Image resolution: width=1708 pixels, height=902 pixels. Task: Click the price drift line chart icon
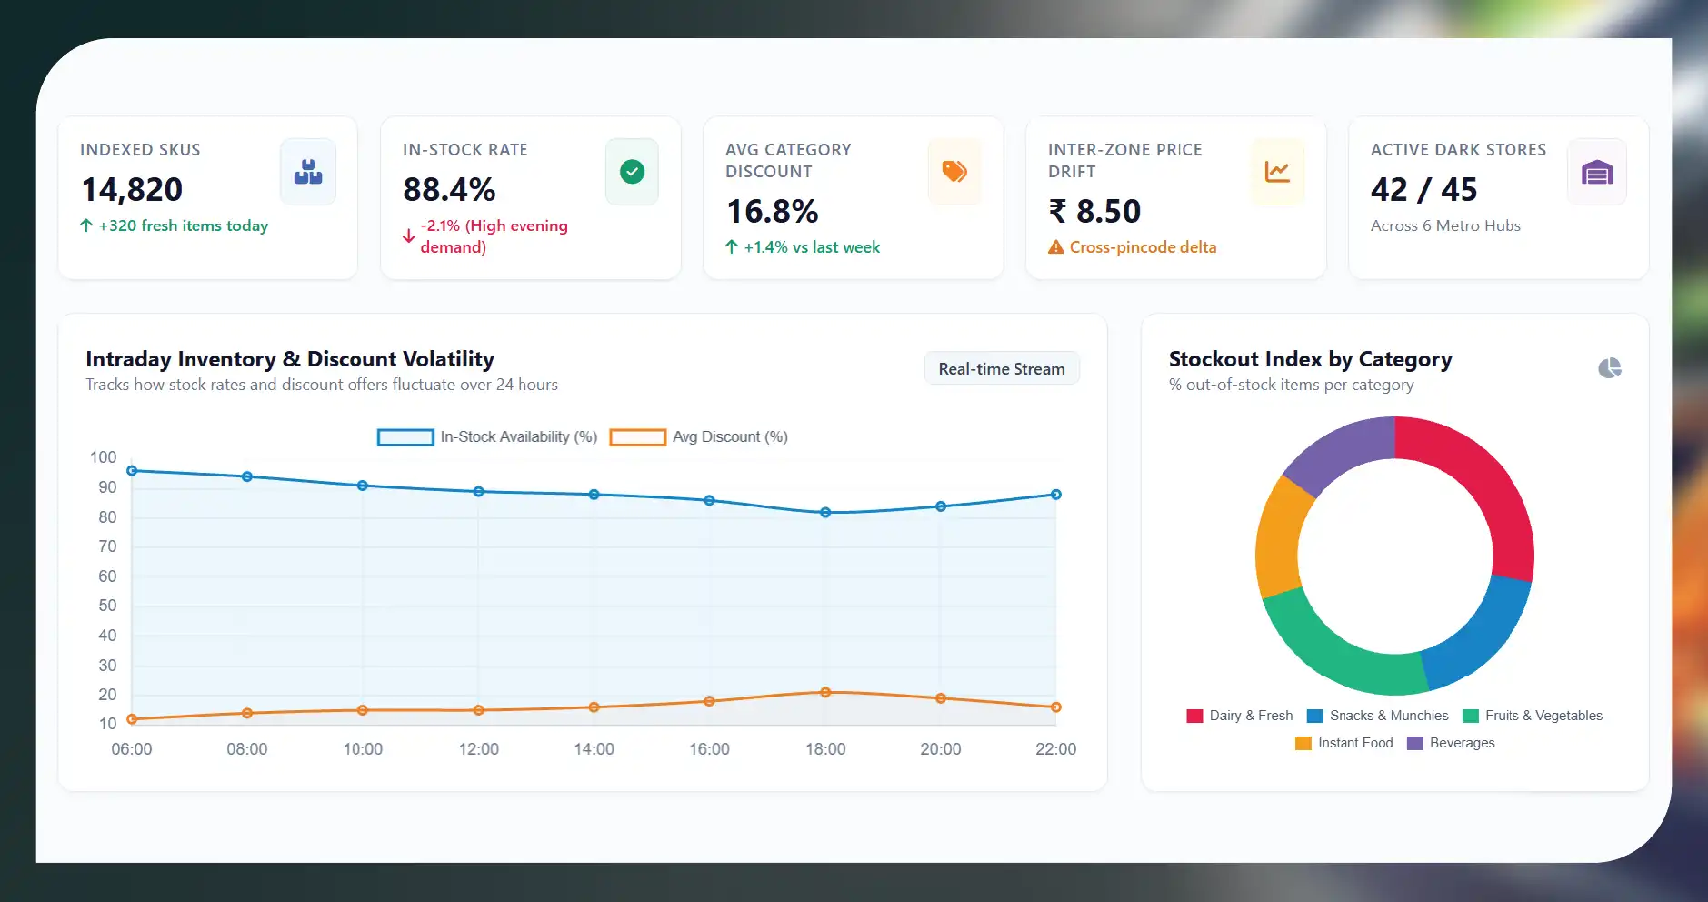point(1277,171)
